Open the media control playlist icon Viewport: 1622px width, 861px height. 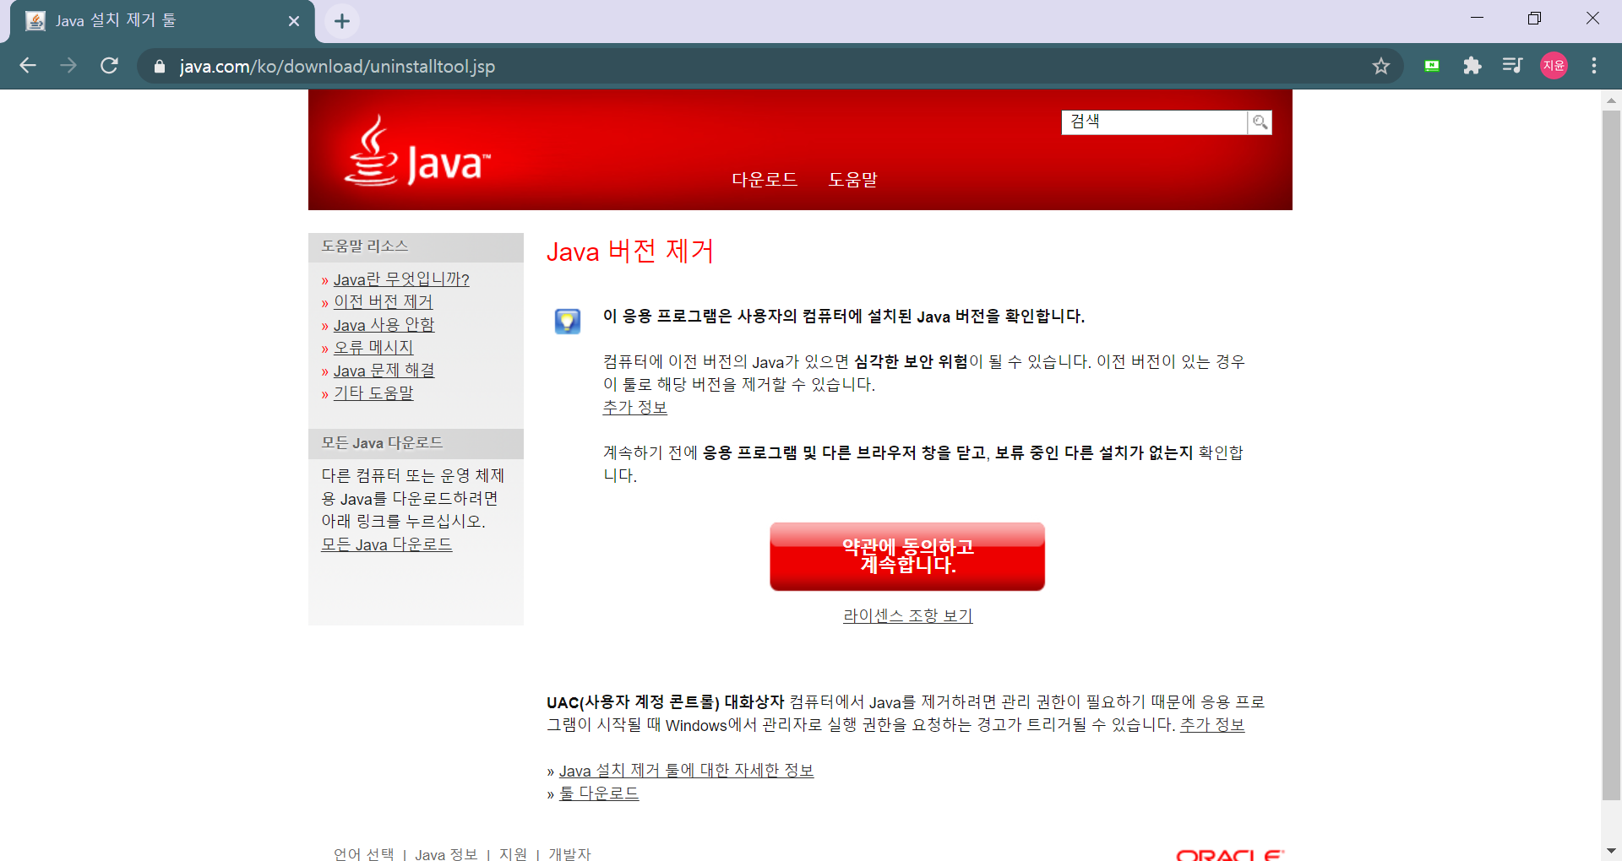(x=1512, y=66)
